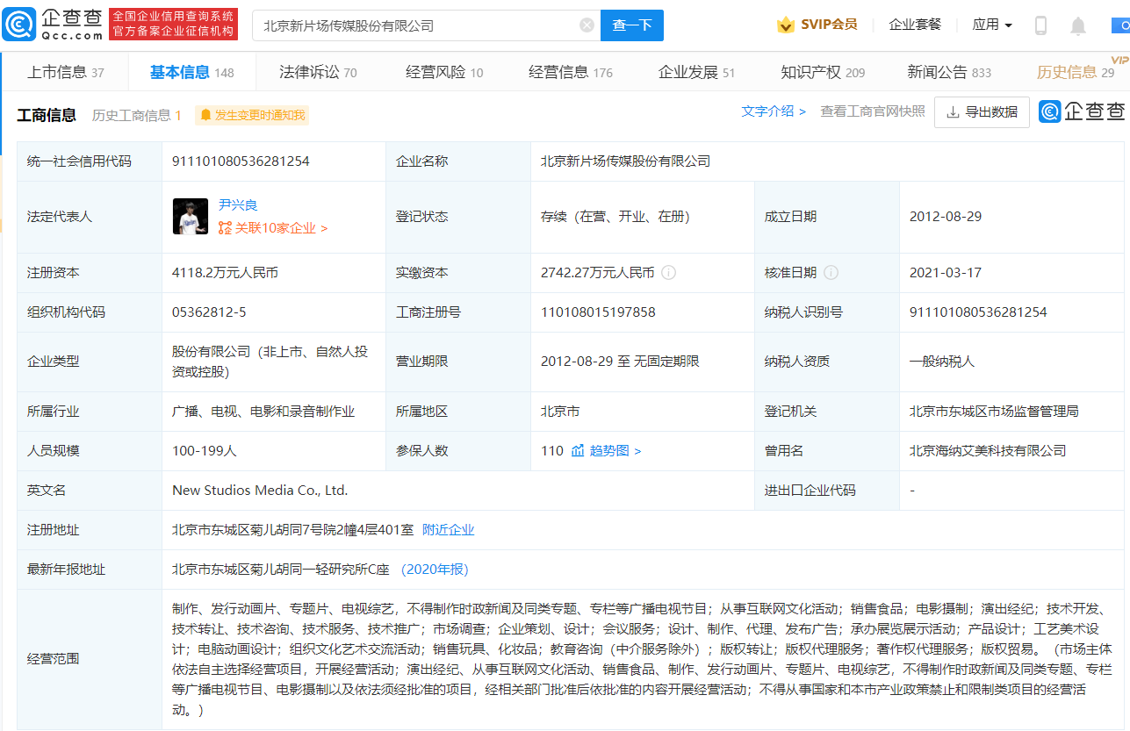The width and height of the screenshot is (1130, 731).
Task: Expand 文字介绍 section
Action: click(x=773, y=111)
